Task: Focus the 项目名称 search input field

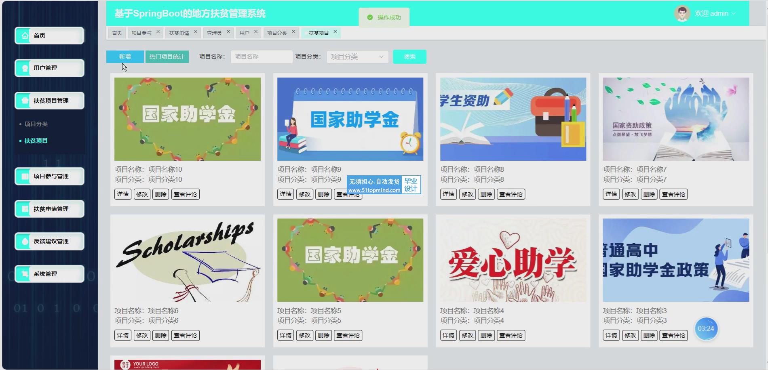Action: pyautogui.click(x=261, y=57)
